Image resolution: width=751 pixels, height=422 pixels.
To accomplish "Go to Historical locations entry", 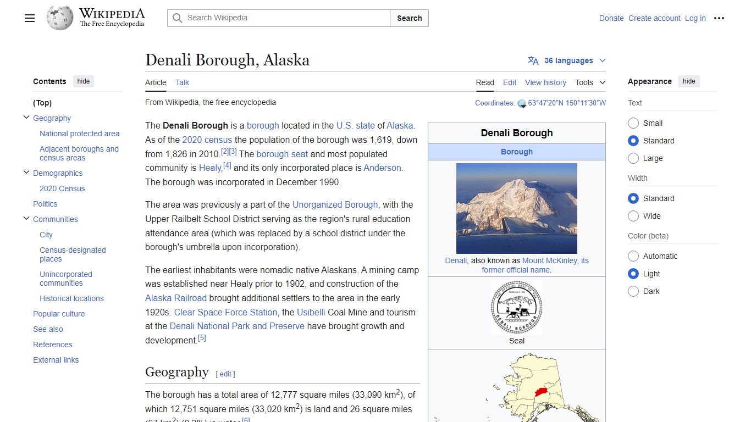I will 71,298.
